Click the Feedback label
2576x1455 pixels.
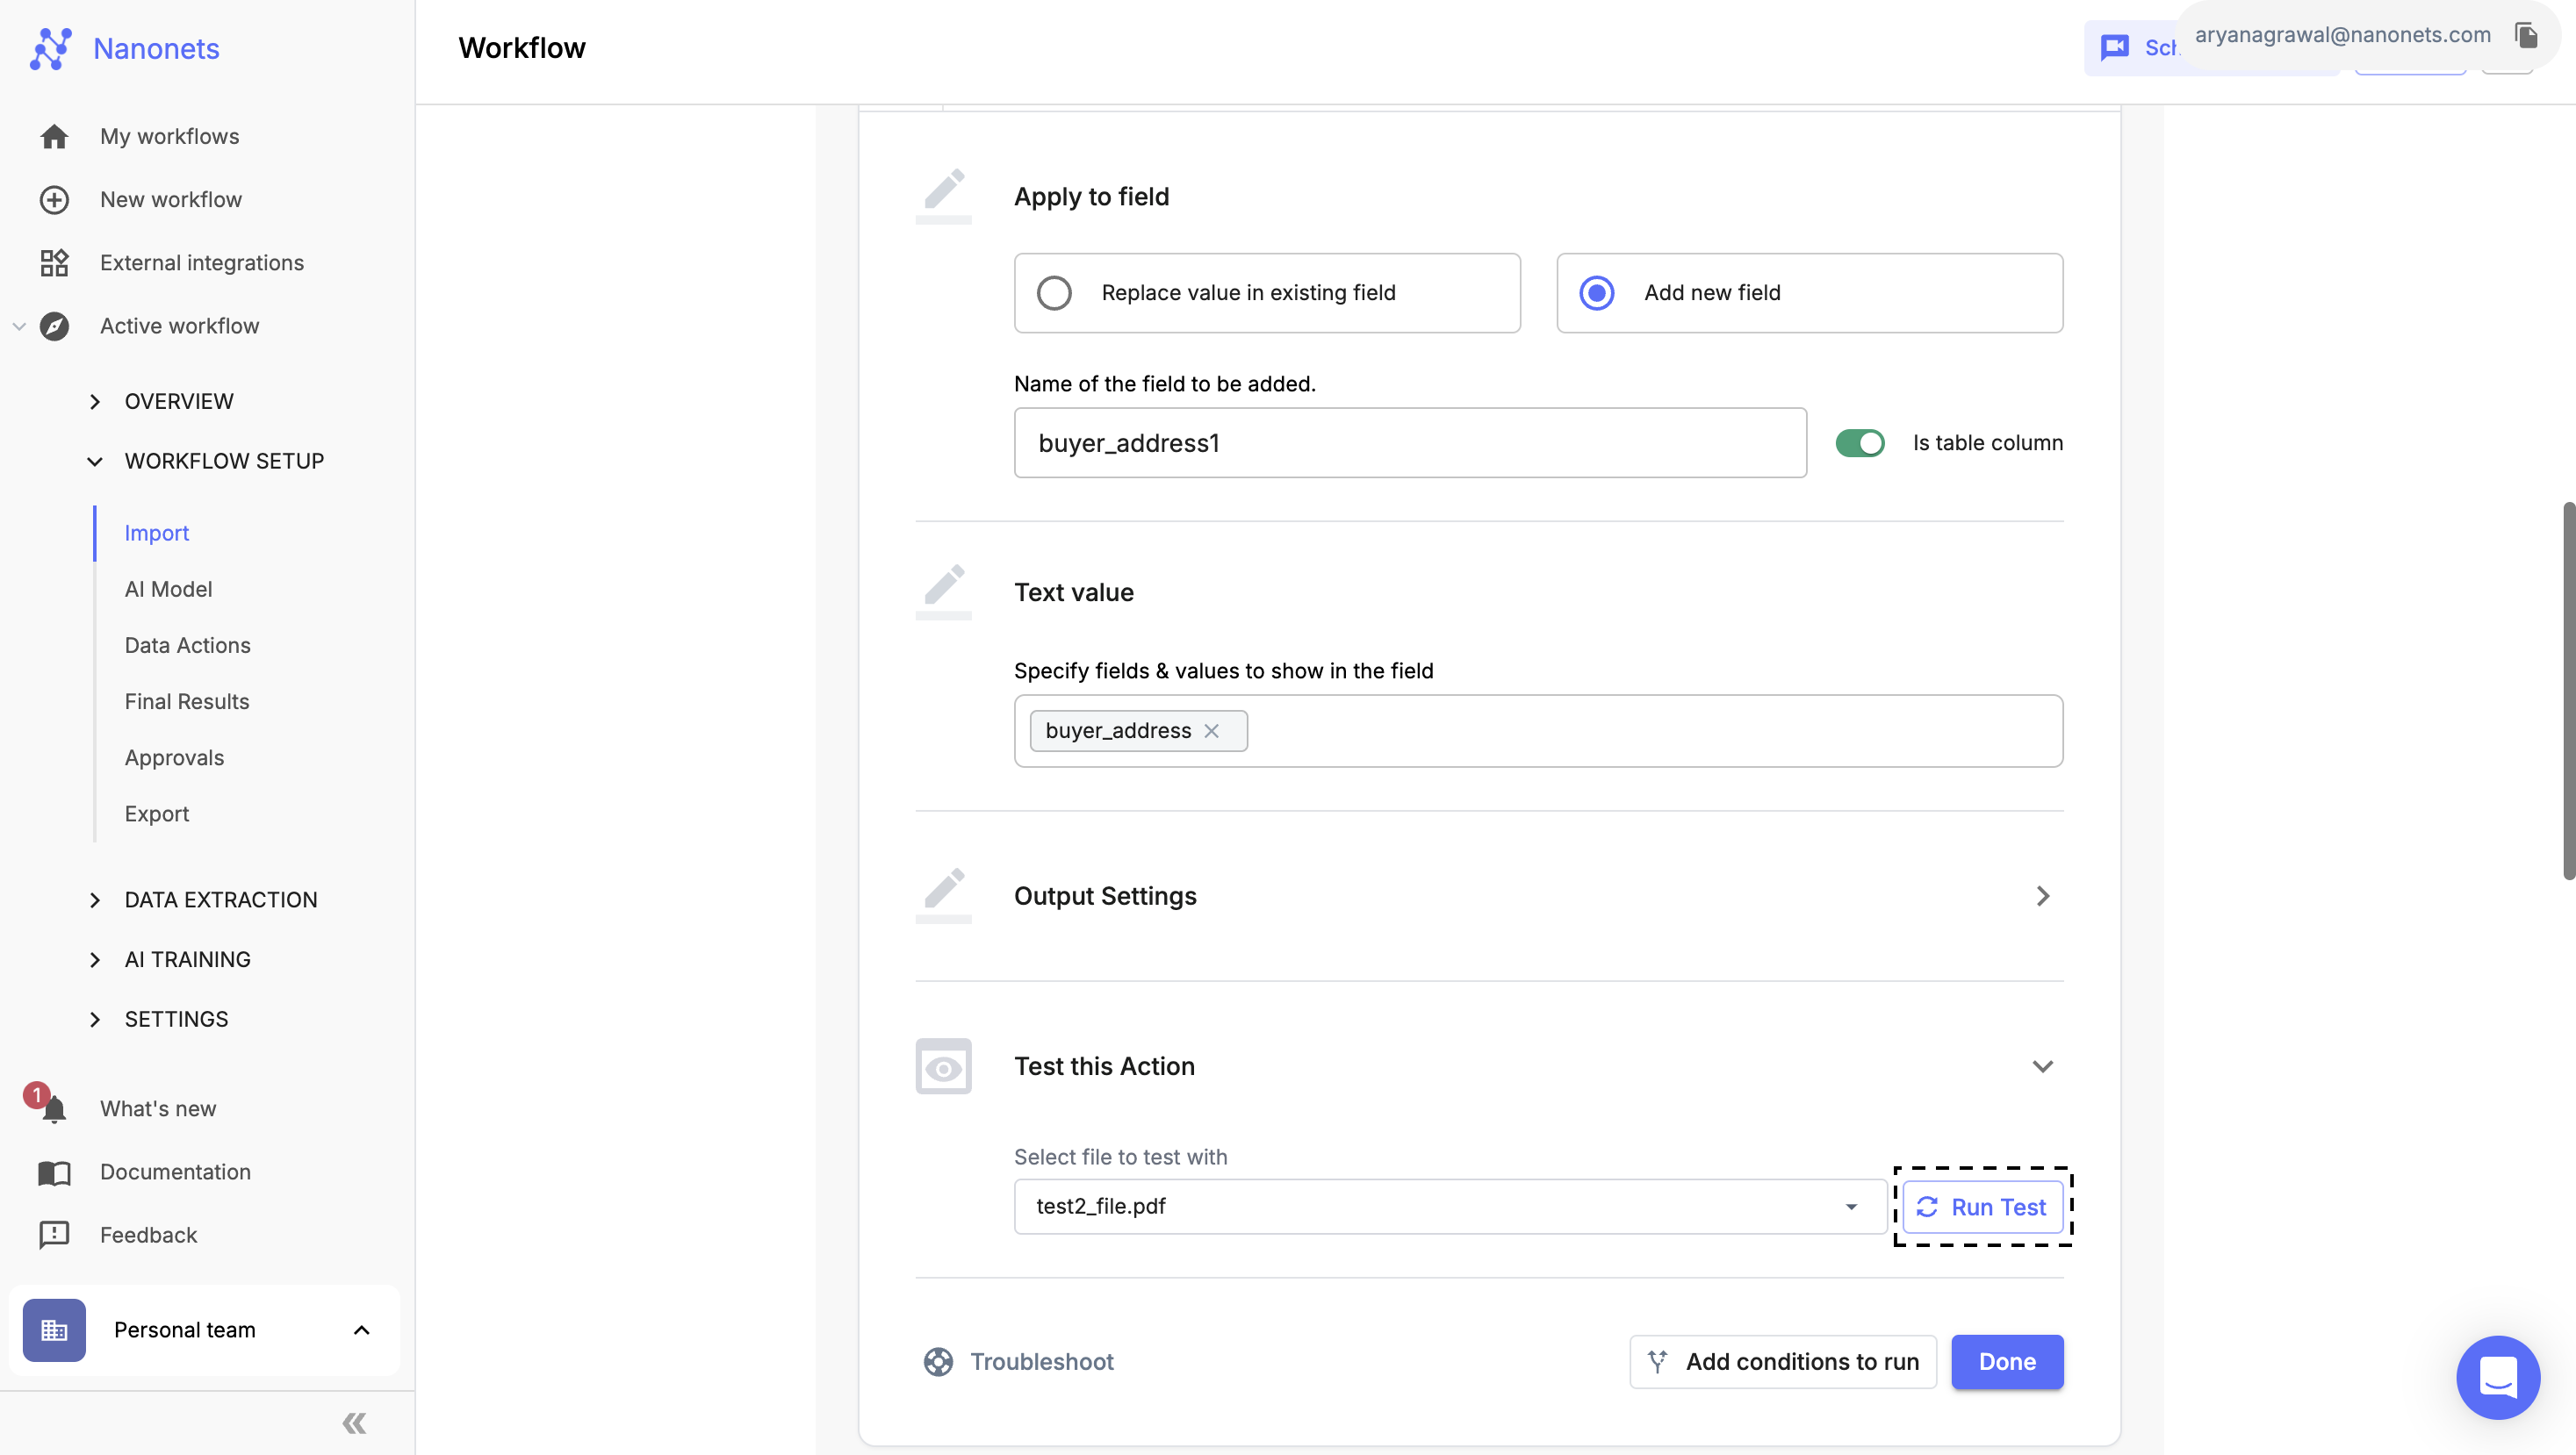click(x=148, y=1235)
